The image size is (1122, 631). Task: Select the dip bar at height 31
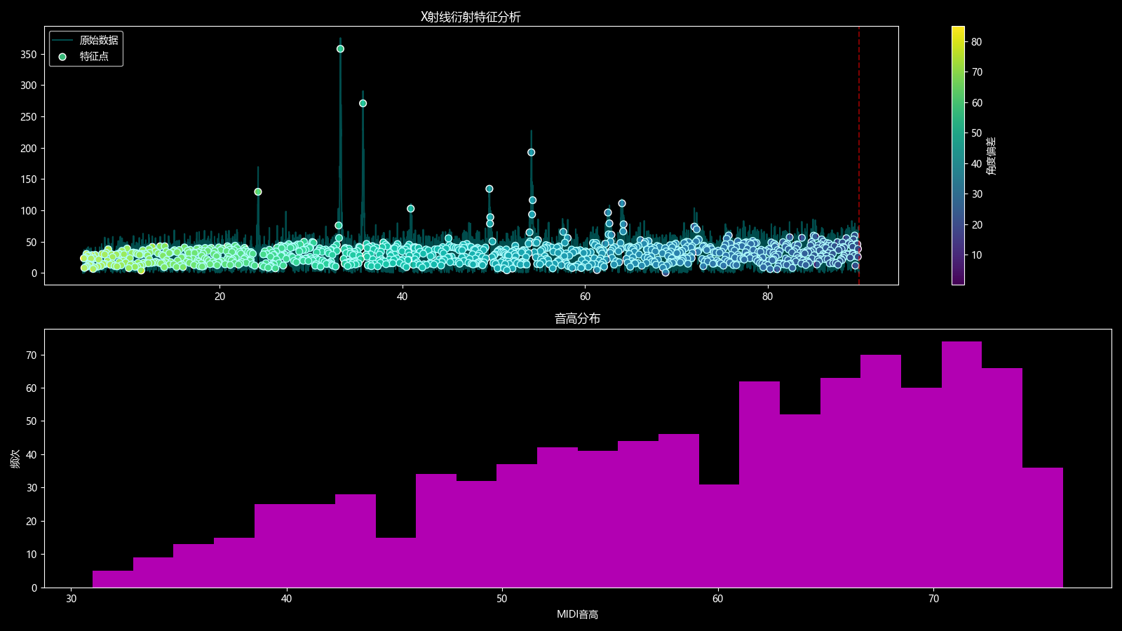point(719,536)
